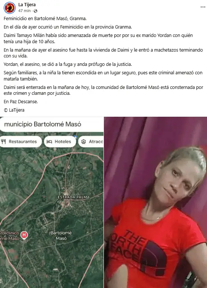
Task: Open the La Tijera page name link
Action: point(27,5)
